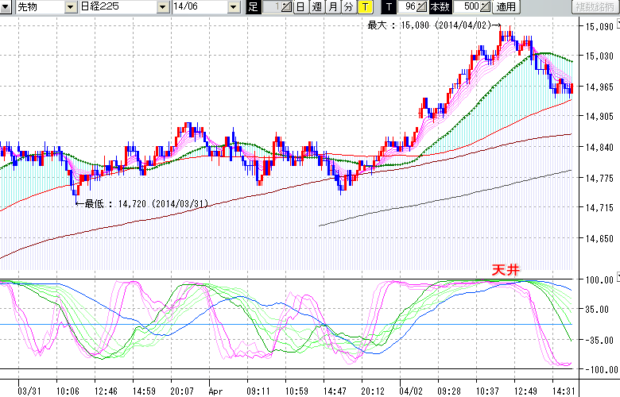Click the 複数銘柄 multiple symbols button
The image size is (620, 397).
595,7
